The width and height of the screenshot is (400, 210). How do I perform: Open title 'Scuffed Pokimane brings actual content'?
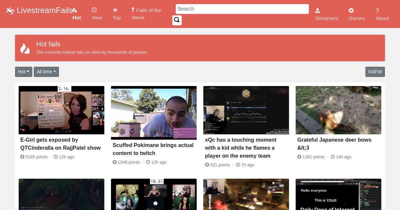pyautogui.click(x=153, y=149)
